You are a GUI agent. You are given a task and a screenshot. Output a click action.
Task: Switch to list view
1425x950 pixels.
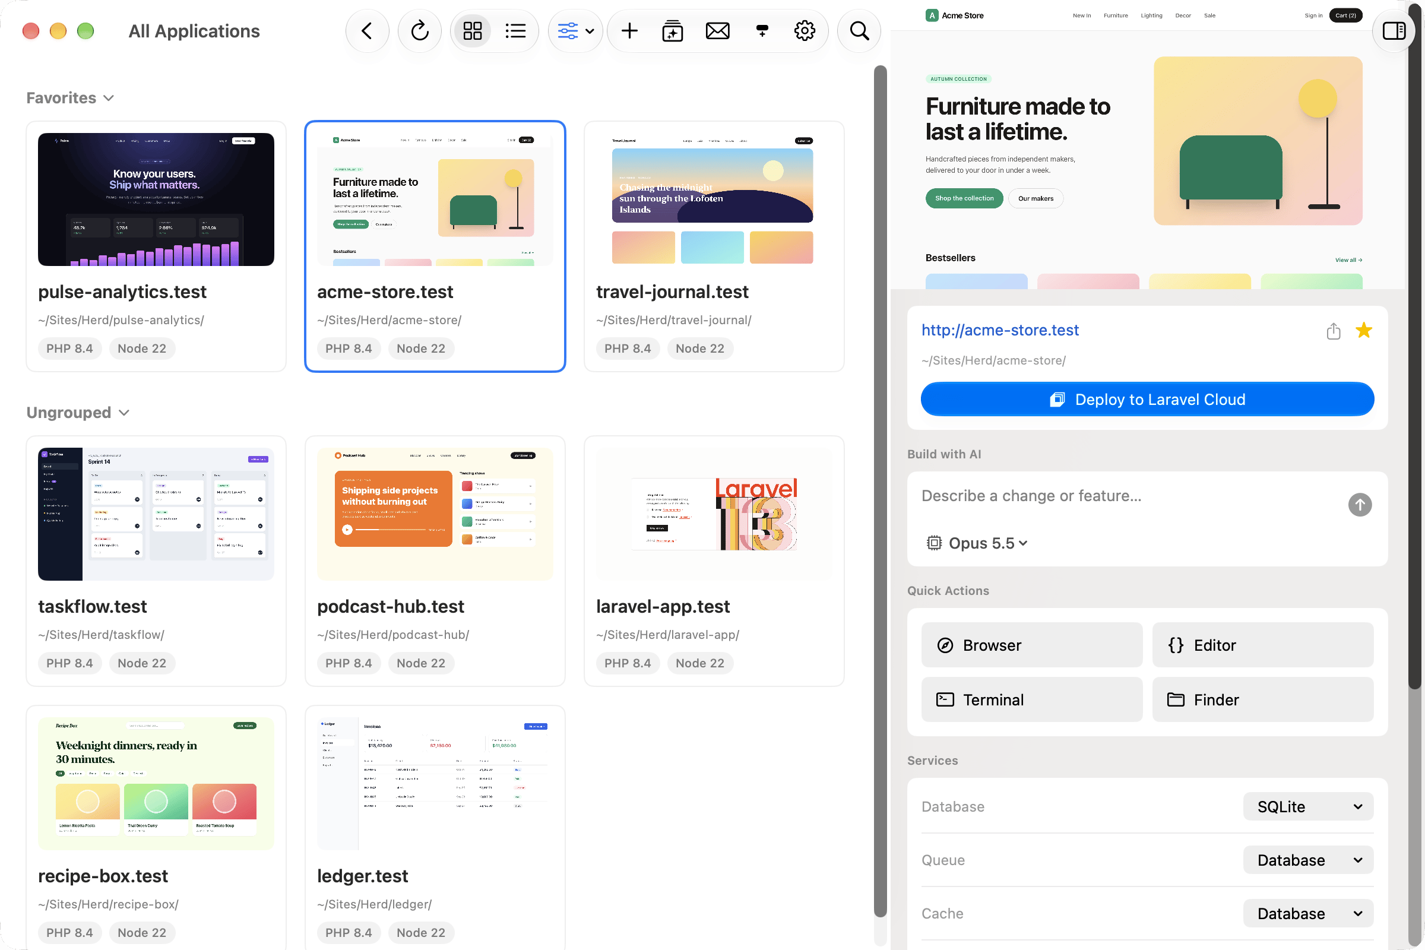point(515,31)
